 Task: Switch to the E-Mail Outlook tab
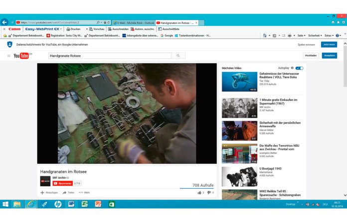click(134, 23)
